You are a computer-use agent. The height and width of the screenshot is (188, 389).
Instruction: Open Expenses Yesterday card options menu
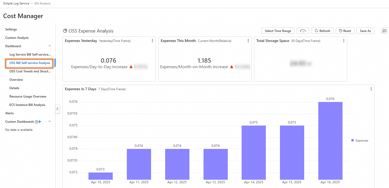[152, 41]
